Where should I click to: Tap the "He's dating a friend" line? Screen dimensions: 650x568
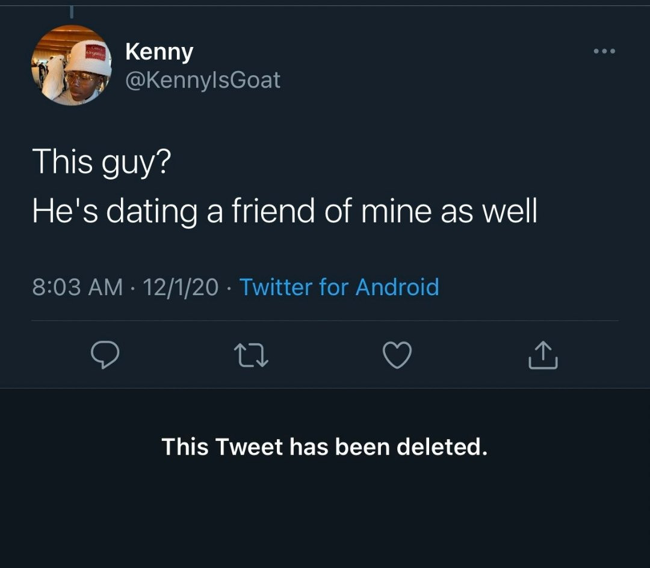tap(284, 211)
